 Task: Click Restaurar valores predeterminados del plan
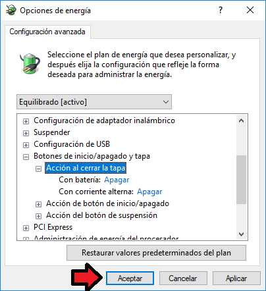tap(156, 253)
